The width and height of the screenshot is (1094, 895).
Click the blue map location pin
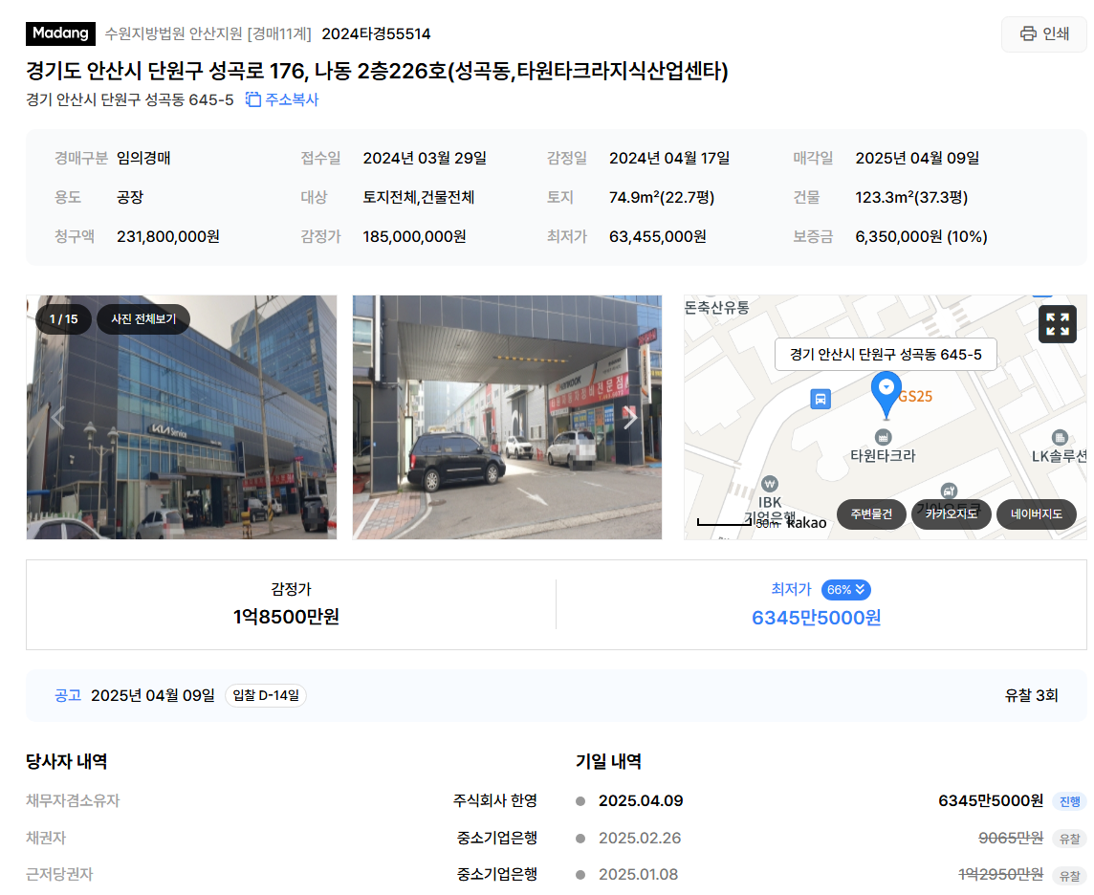pyautogui.click(x=886, y=395)
